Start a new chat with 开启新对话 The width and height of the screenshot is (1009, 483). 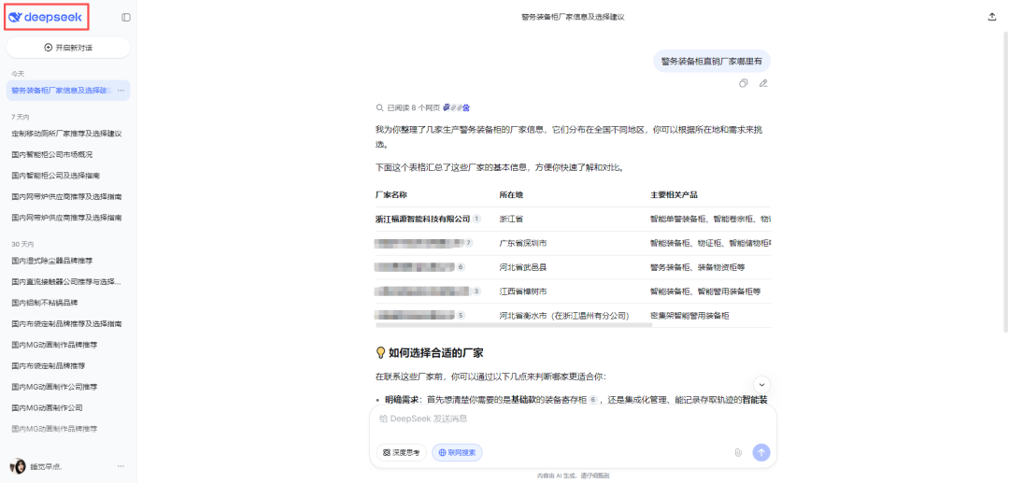(68, 47)
